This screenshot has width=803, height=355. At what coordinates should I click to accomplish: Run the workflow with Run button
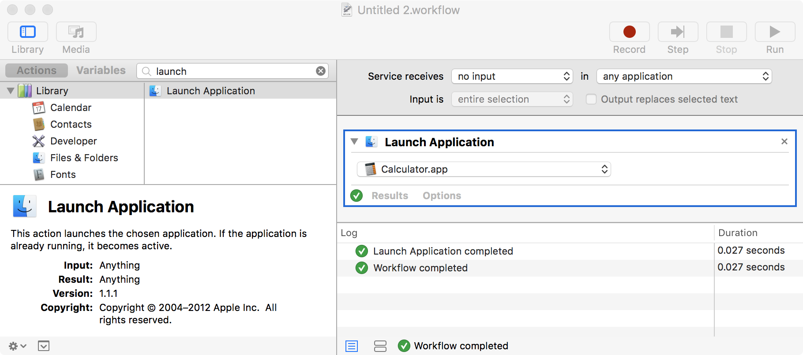774,32
